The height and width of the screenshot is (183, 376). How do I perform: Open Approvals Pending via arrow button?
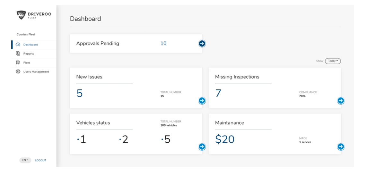click(x=202, y=44)
